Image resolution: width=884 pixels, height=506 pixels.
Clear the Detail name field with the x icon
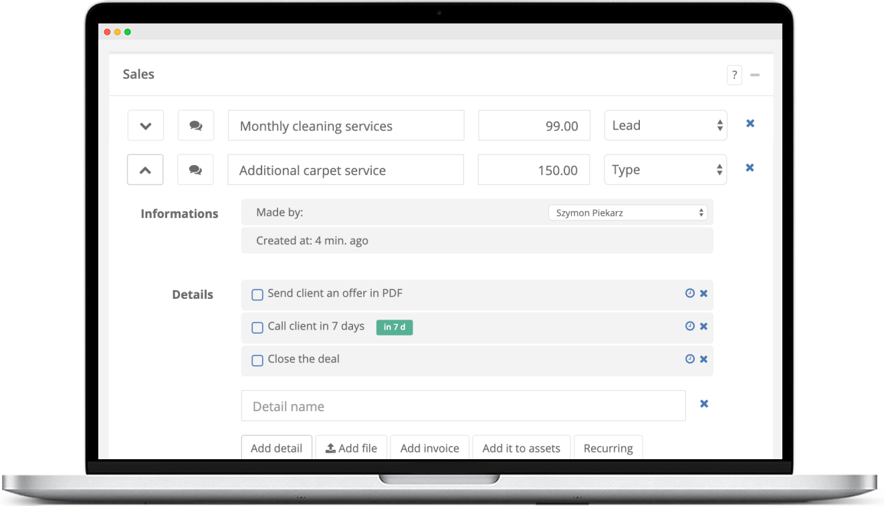pos(704,404)
